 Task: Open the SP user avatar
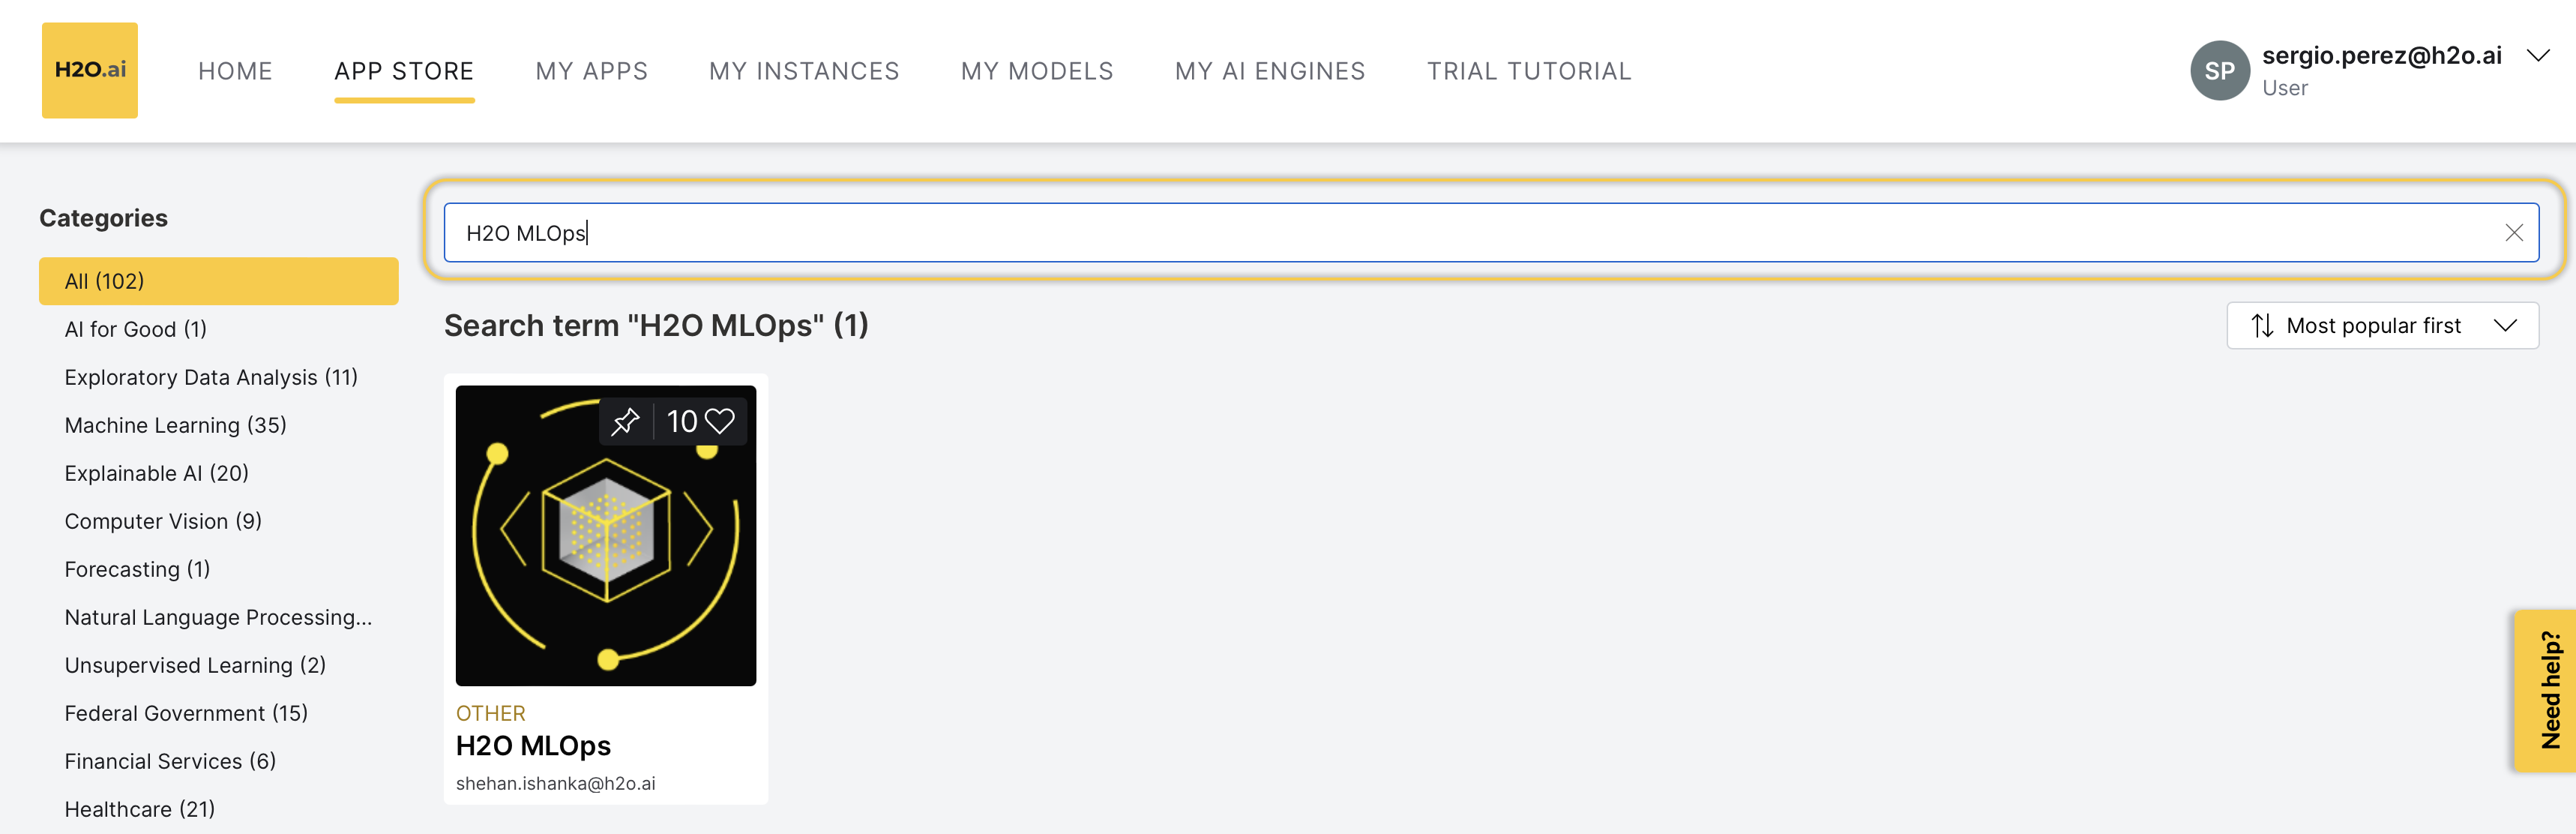point(2219,70)
